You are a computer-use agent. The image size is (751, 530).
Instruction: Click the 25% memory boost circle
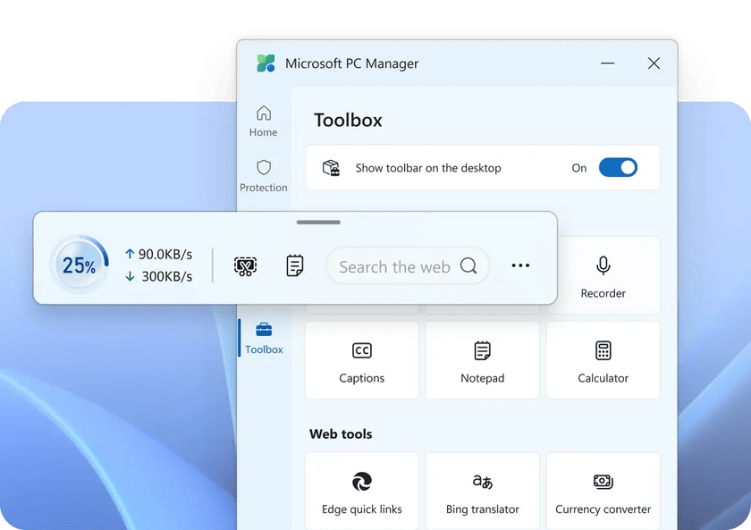(80, 265)
